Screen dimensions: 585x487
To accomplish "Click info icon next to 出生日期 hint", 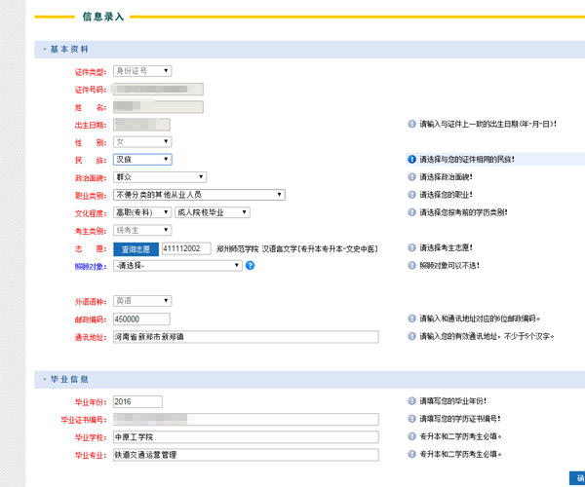I will 411,125.
